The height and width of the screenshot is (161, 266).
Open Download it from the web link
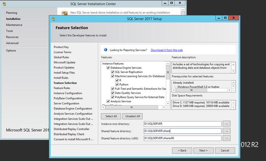167,50
